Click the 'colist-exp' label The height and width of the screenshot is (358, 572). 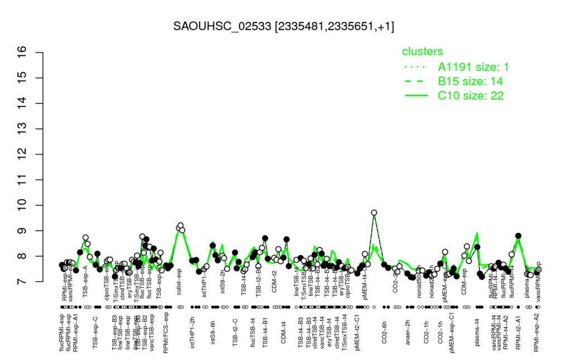pos(179,281)
